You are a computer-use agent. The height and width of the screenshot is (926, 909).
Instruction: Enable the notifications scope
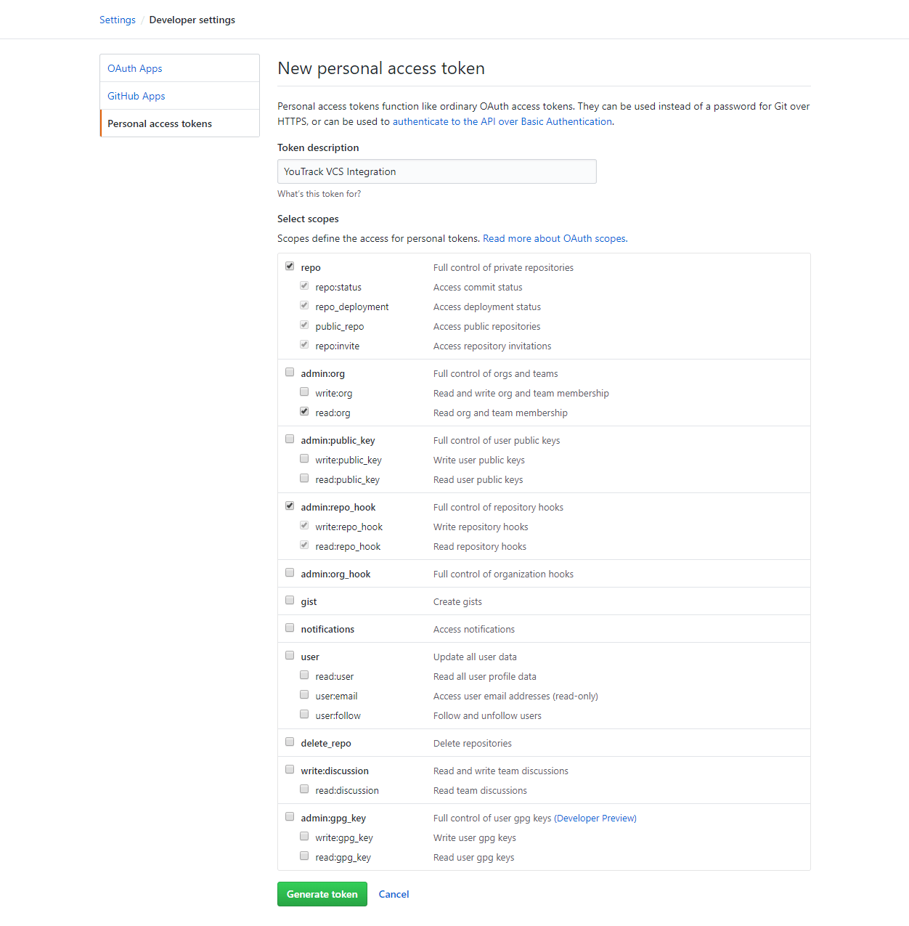(x=290, y=627)
